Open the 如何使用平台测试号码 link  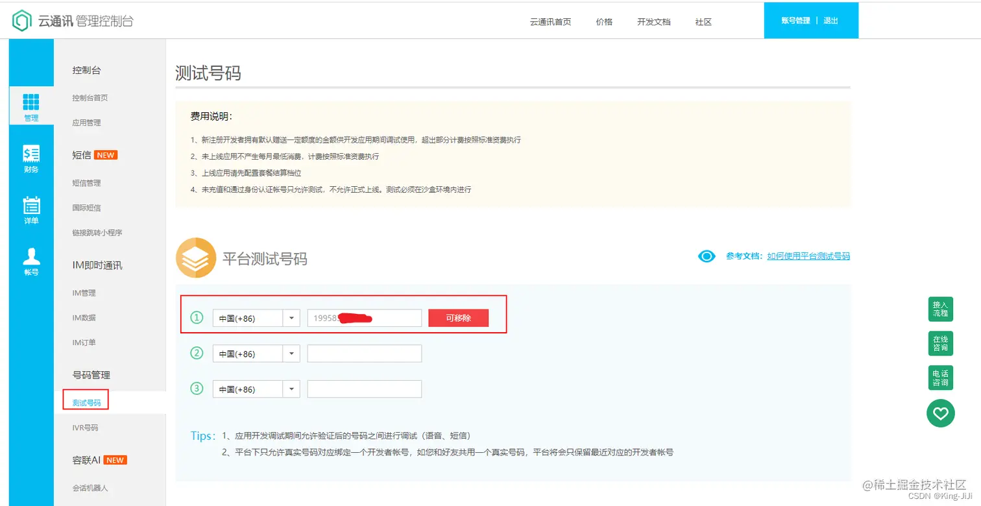coord(808,256)
